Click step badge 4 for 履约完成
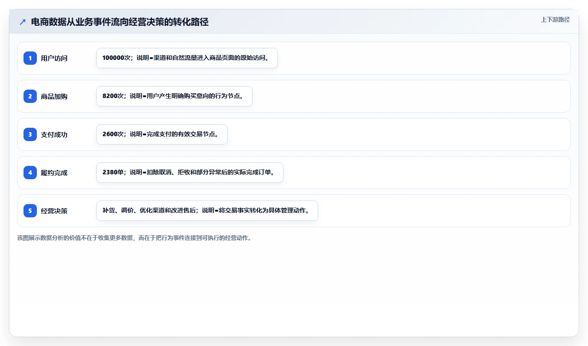 pyautogui.click(x=30, y=173)
